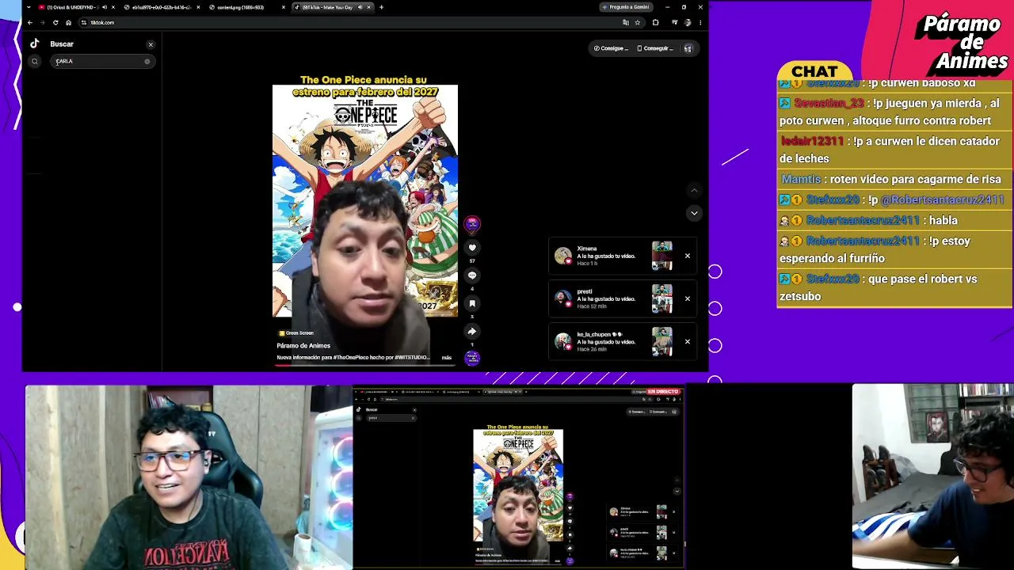This screenshot has width=1014, height=570.
Task: Click the Pregunta a Gemini button
Action: [x=626, y=7]
